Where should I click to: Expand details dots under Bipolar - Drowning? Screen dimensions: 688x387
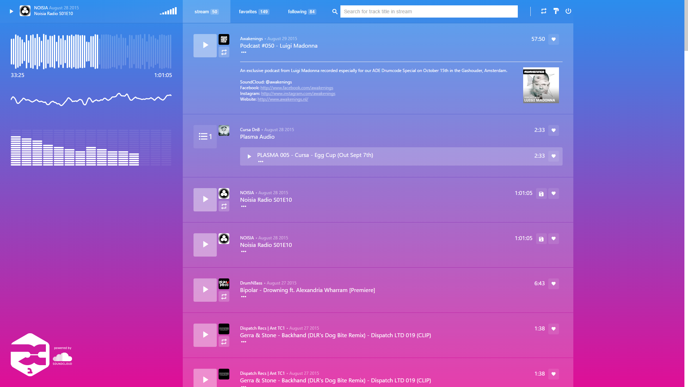[244, 297]
